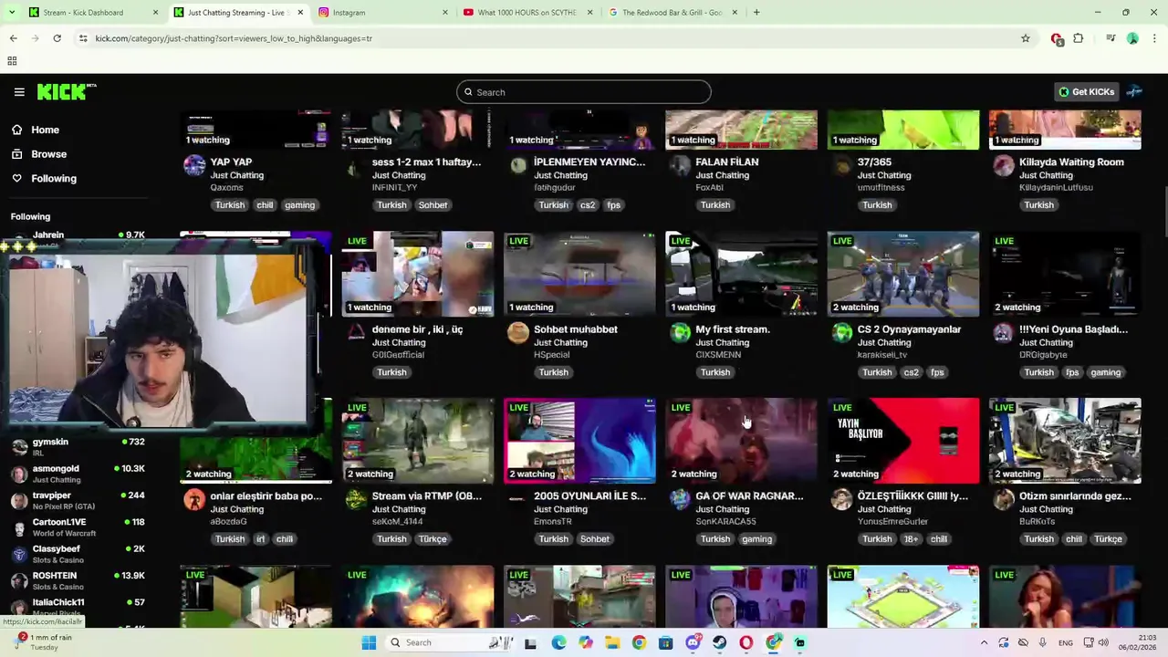
Task: Open the FoxAbi channel name link
Action: (709, 187)
